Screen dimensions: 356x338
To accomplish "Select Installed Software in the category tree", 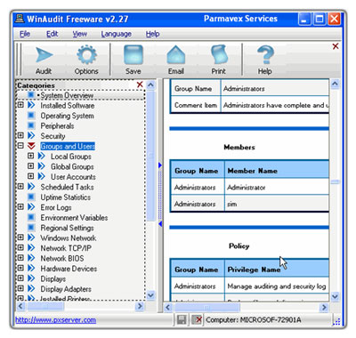I will [x=68, y=106].
